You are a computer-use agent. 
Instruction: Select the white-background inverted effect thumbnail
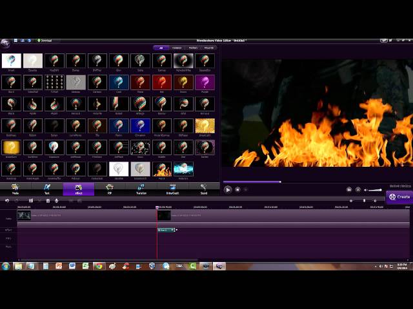[x=12, y=61]
